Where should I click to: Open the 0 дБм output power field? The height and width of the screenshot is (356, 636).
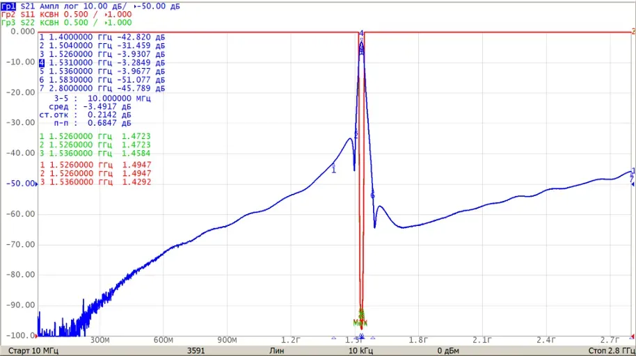448,350
